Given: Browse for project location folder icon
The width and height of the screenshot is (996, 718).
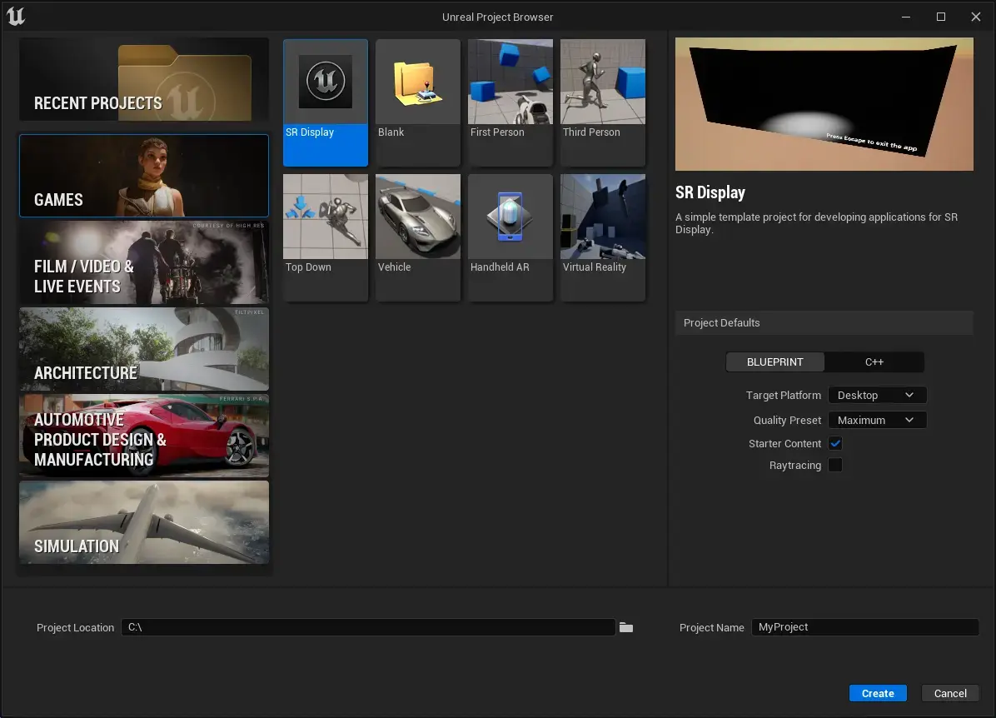Looking at the screenshot, I should click(626, 627).
